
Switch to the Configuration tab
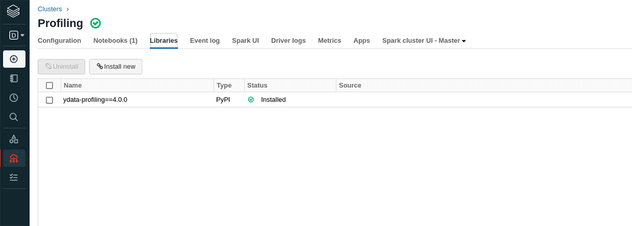click(60, 40)
